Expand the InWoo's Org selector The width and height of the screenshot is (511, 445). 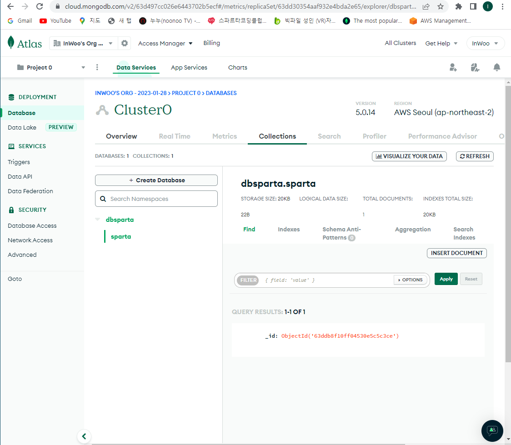click(x=83, y=43)
